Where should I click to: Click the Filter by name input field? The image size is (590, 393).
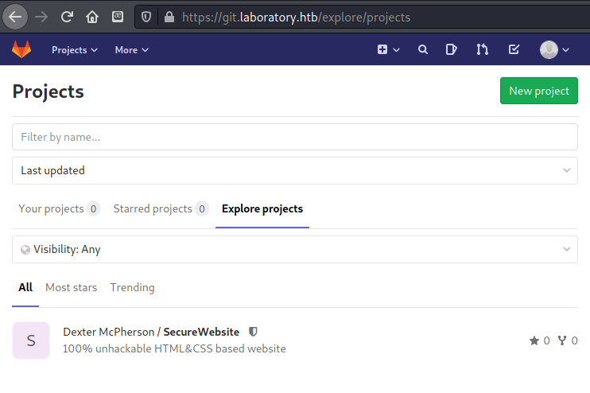pos(295,137)
